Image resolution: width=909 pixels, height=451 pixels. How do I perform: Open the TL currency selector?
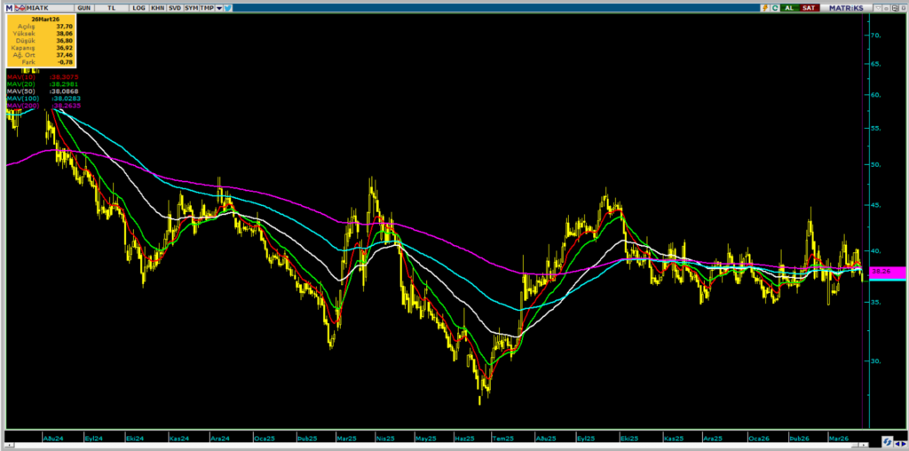click(x=112, y=8)
